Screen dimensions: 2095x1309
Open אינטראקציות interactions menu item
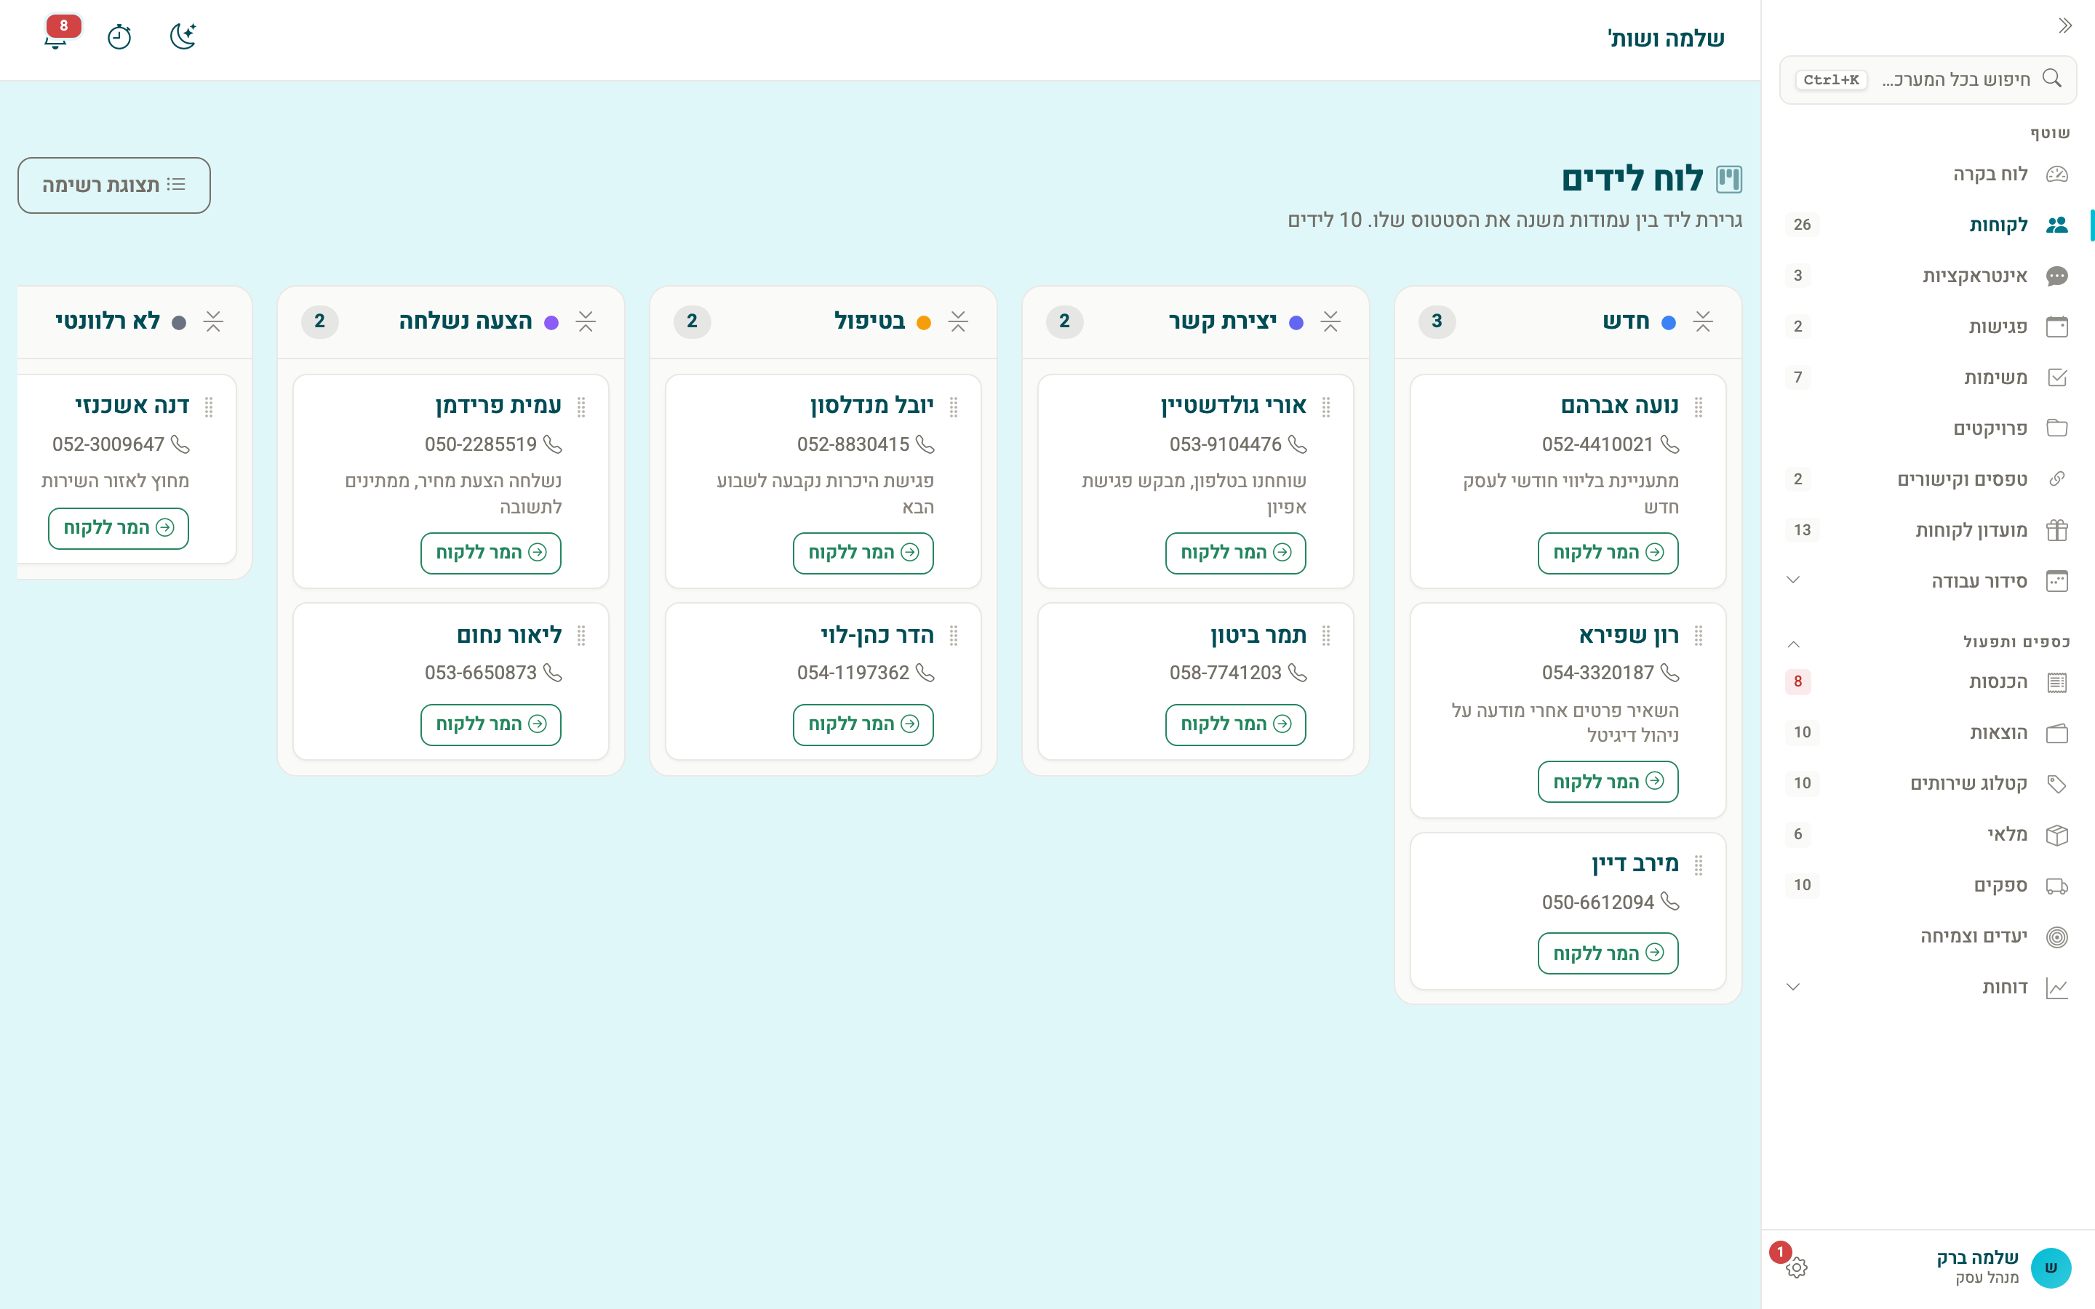pos(1928,276)
